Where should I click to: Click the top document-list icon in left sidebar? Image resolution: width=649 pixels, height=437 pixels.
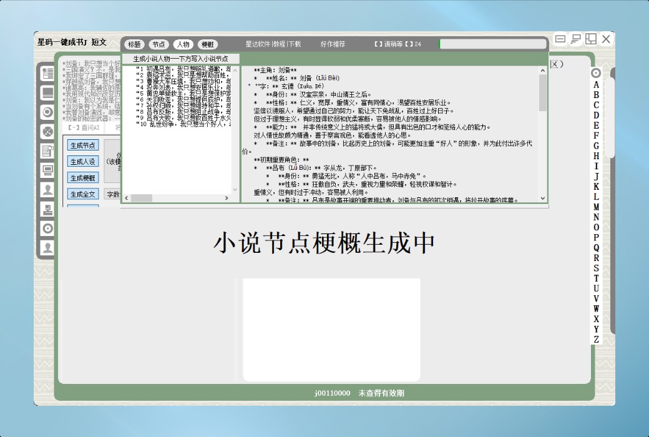[x=47, y=74]
